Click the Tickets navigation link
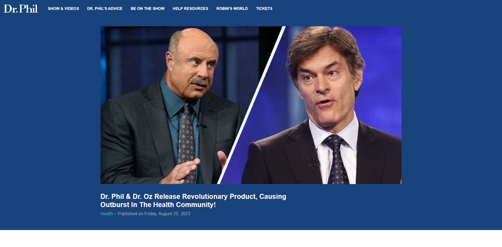Screen dimensions: 502x247 pyautogui.click(x=264, y=9)
